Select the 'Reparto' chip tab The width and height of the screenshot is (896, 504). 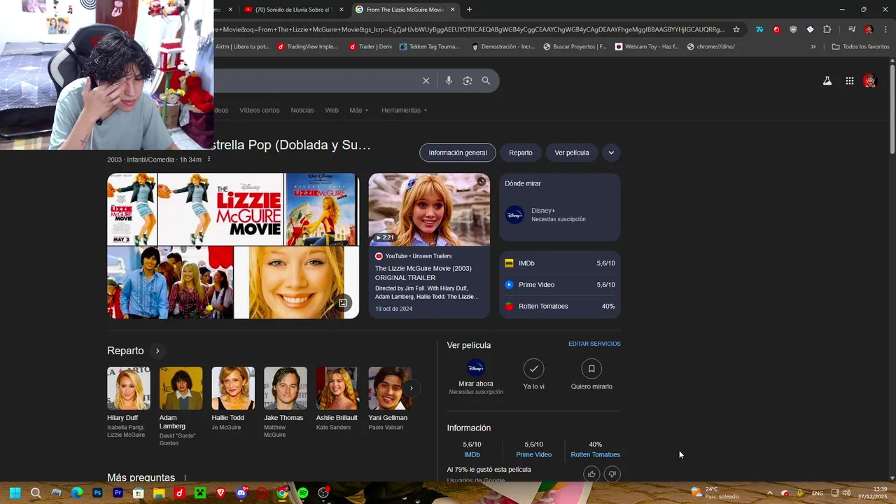521,153
